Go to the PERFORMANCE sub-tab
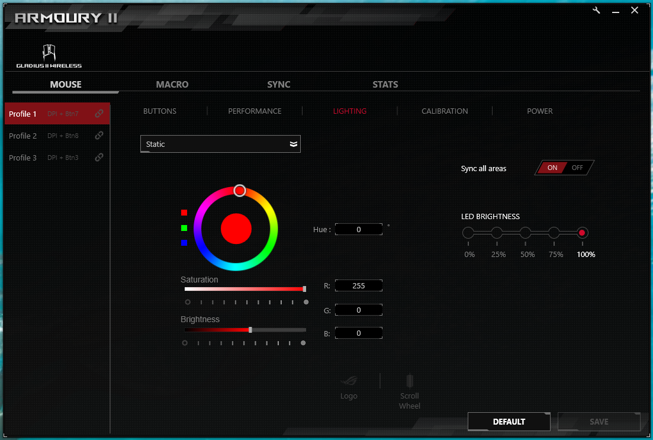Screen dimensions: 653x440 [x=255, y=111]
